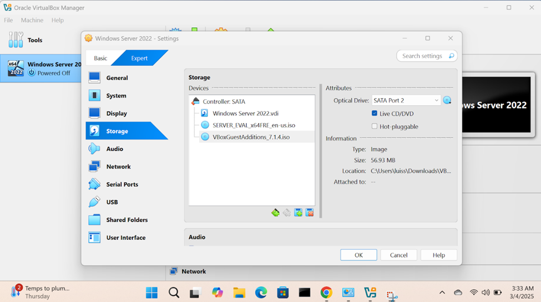Click the remove controller icon below the devices list
Screen dimensions: 541x302
coord(287,213)
